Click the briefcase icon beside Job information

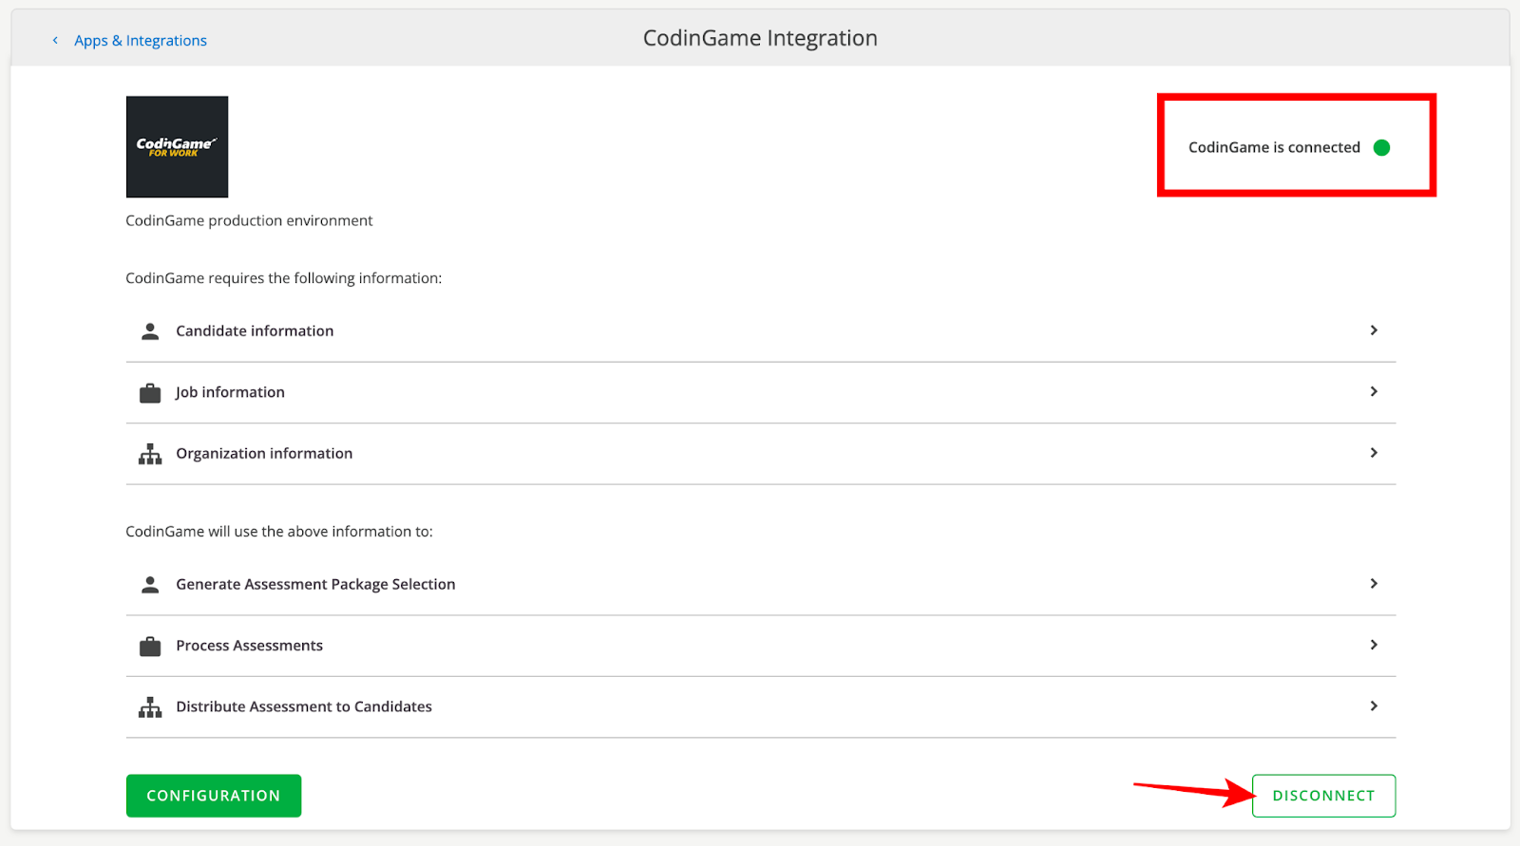150,393
